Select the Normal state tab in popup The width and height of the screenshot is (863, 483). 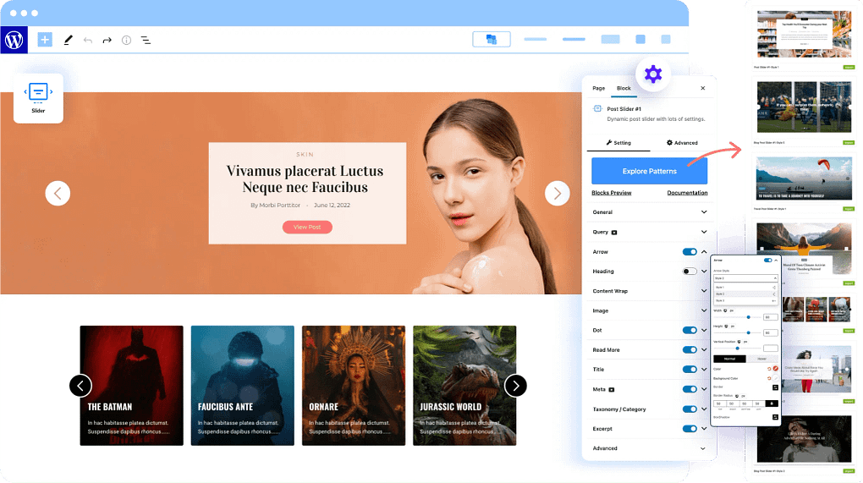click(x=729, y=359)
